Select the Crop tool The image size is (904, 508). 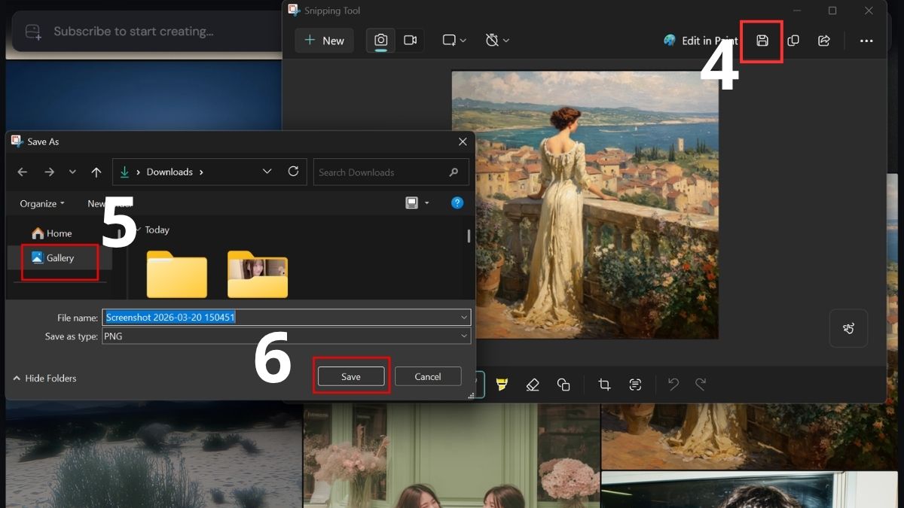tap(604, 385)
